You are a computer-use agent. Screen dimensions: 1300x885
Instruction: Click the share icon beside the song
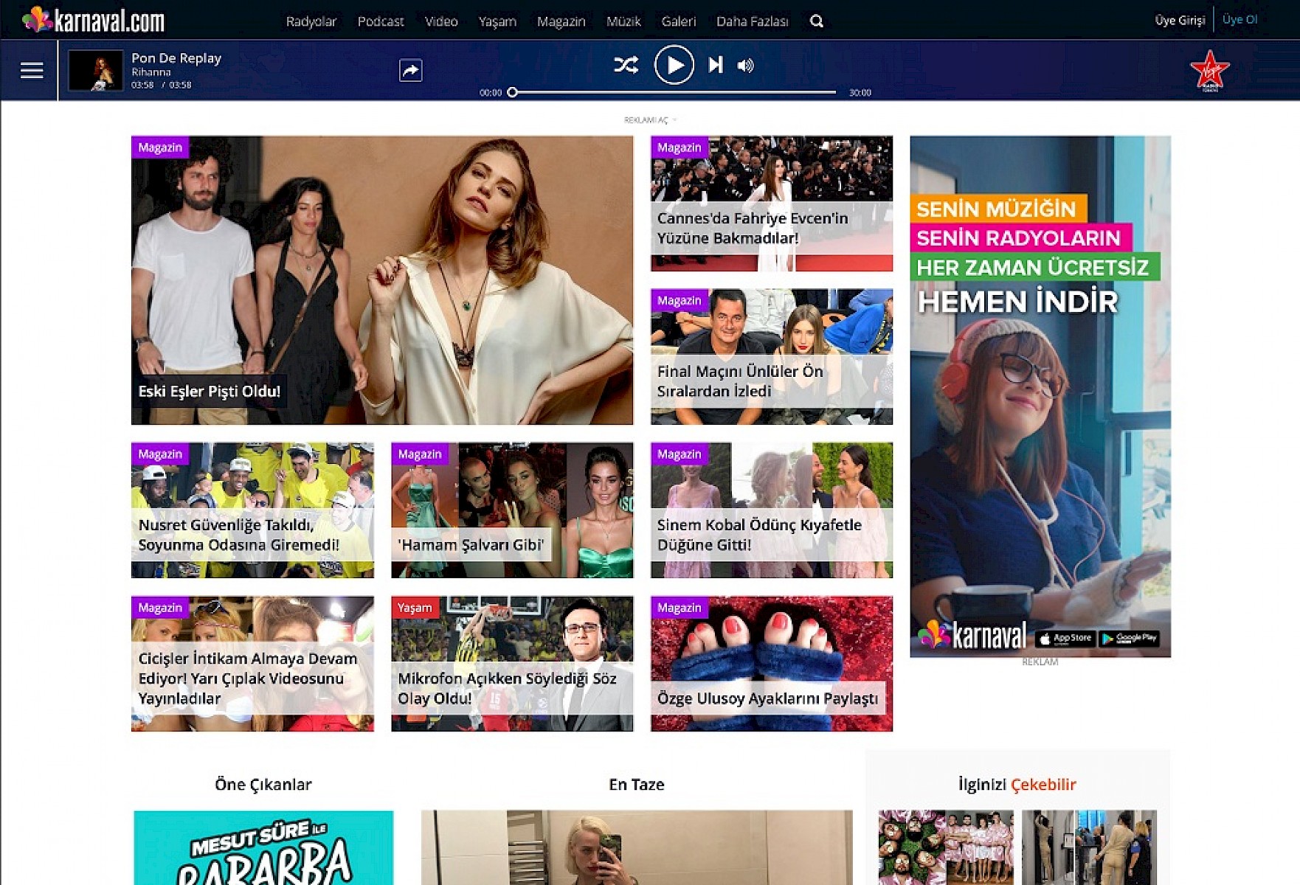tap(410, 70)
